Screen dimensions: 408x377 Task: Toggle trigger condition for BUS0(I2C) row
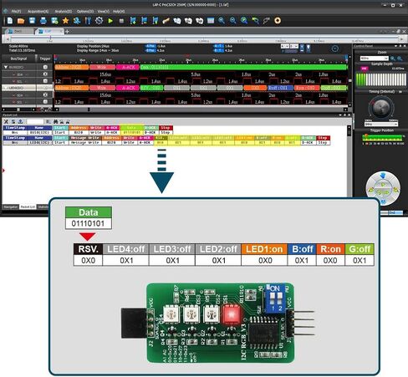tap(45, 67)
